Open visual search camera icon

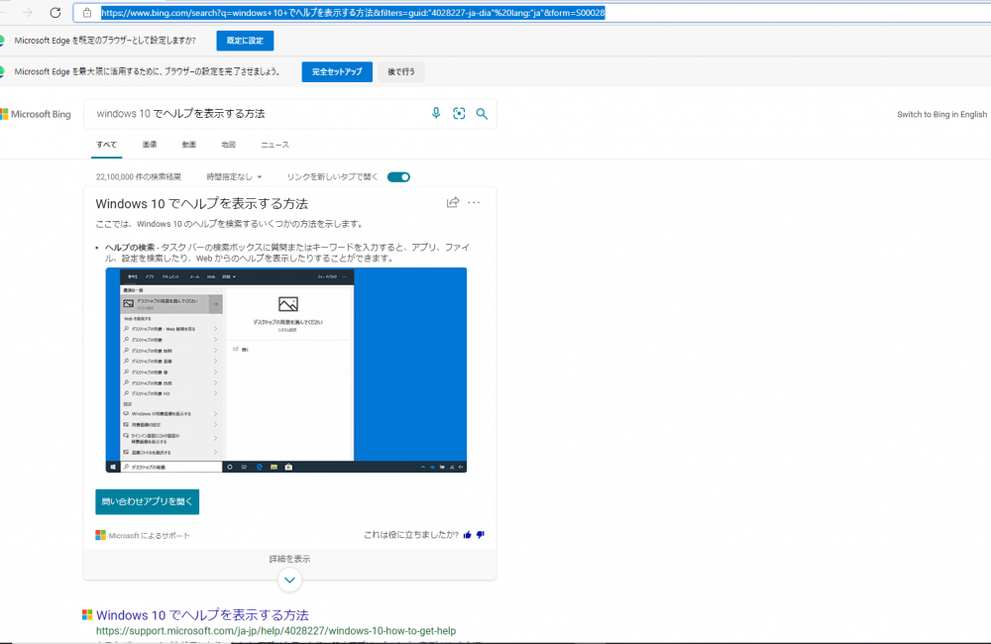[459, 114]
